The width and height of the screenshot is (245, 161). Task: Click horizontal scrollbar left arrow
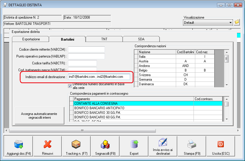(x=6, y=130)
